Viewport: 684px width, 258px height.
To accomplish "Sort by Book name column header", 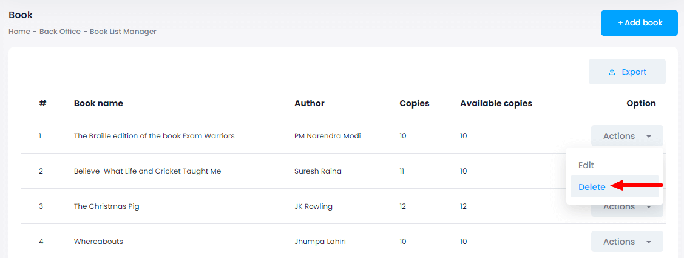I will click(98, 103).
